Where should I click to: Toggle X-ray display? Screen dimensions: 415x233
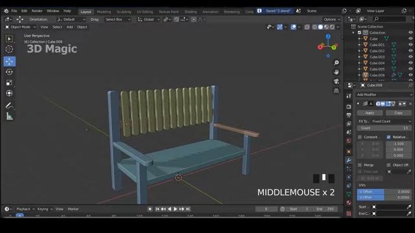coord(307,27)
